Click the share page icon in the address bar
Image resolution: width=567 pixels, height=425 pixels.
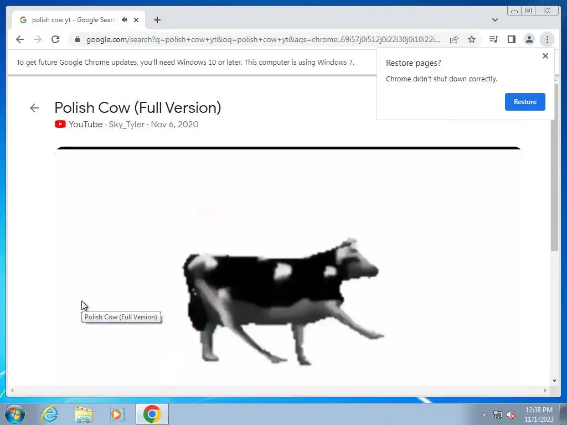[454, 39]
